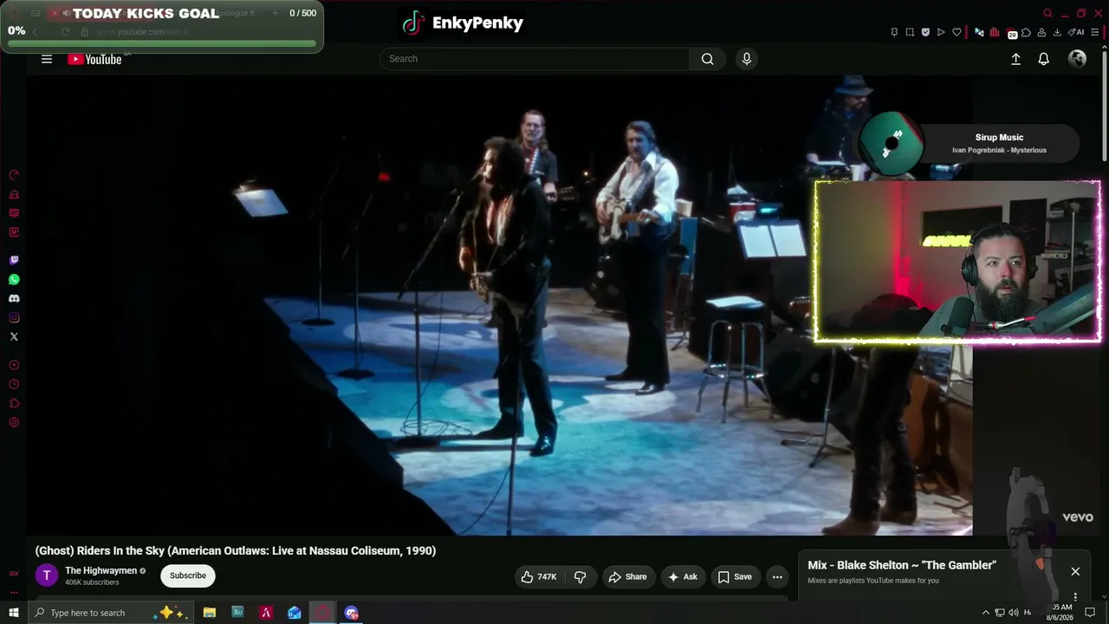Click the video title text

click(236, 550)
